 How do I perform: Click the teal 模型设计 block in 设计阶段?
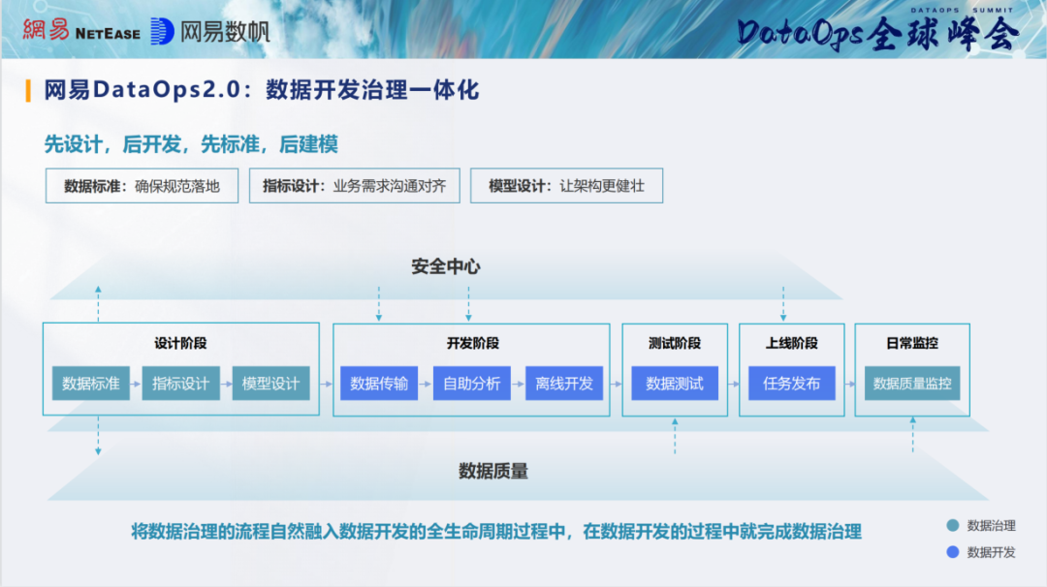click(x=271, y=383)
